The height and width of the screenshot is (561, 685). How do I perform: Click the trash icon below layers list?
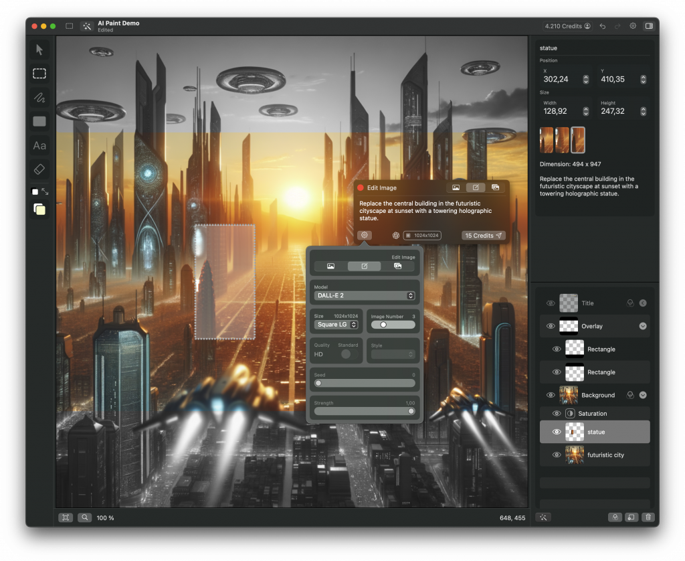click(648, 517)
